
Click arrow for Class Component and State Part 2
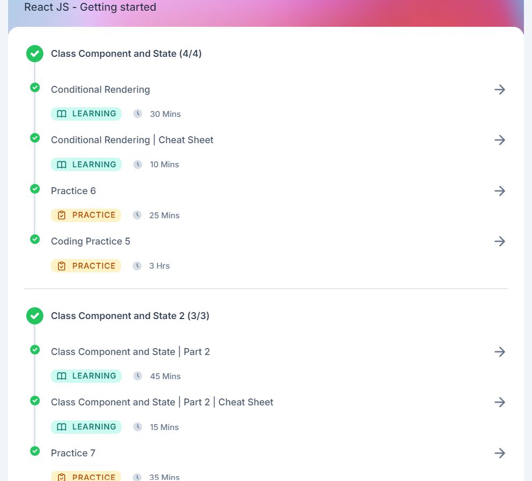tap(500, 352)
